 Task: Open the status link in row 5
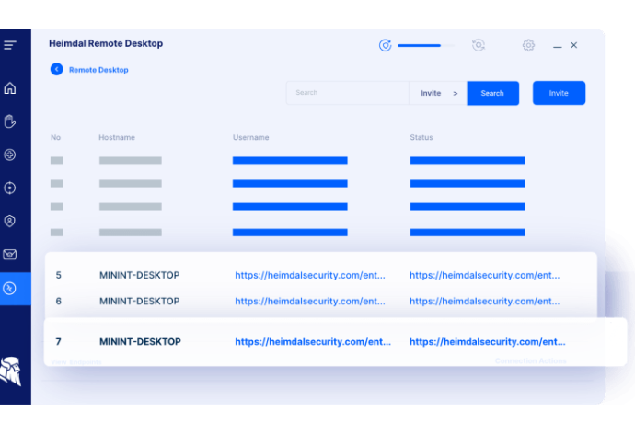tap(484, 276)
